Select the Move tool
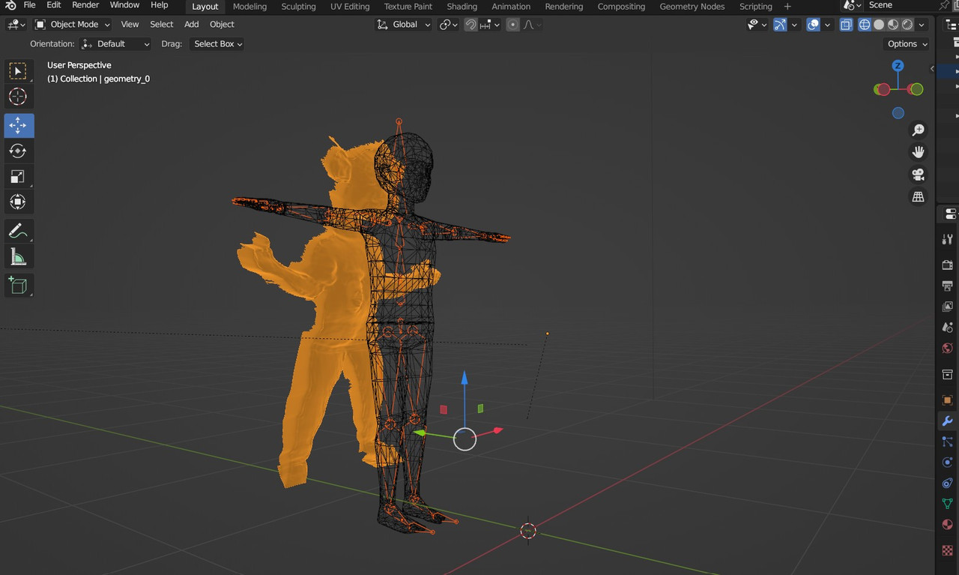 click(19, 125)
